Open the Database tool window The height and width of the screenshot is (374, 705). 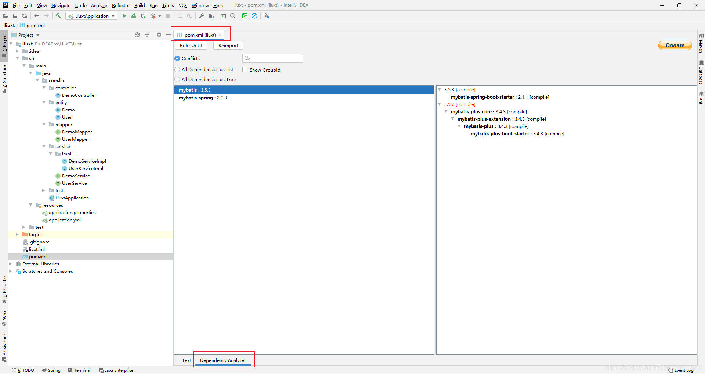tap(701, 73)
